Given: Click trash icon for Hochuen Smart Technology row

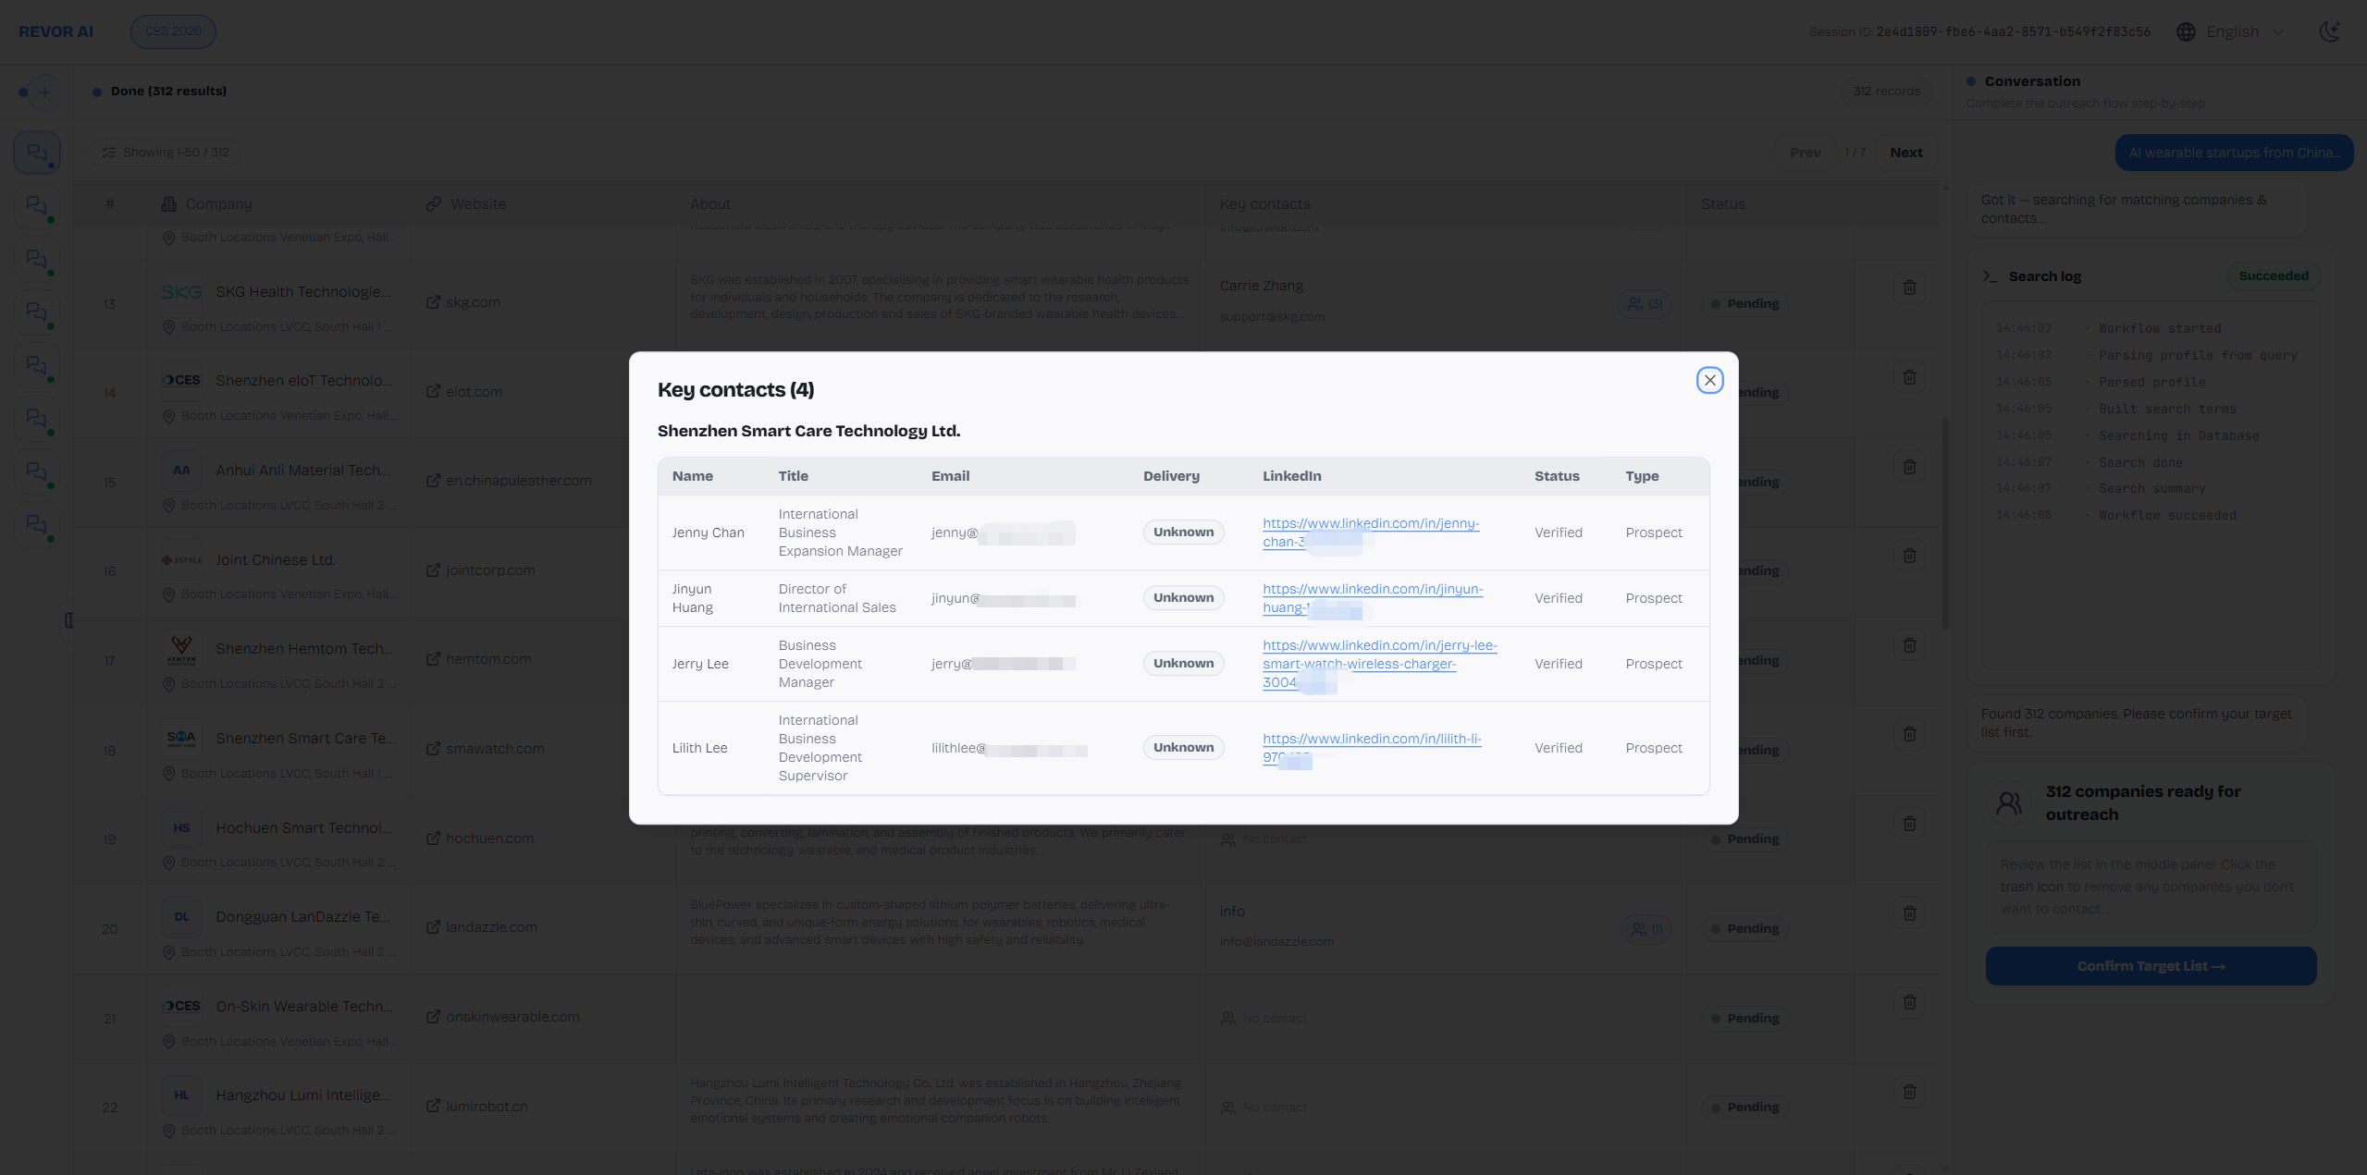Looking at the screenshot, I should coord(1909,824).
